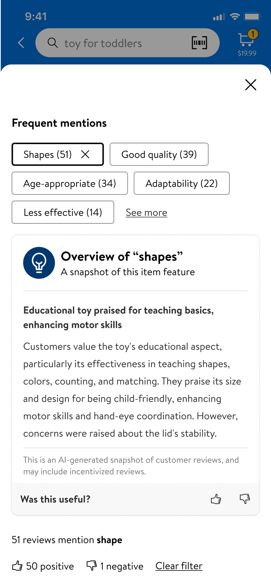Filter by 50 positive reviews

(x=43, y=566)
